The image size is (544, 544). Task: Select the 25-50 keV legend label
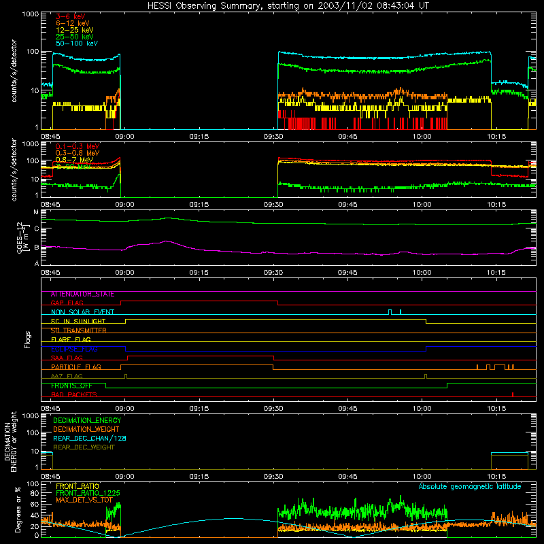[75, 37]
